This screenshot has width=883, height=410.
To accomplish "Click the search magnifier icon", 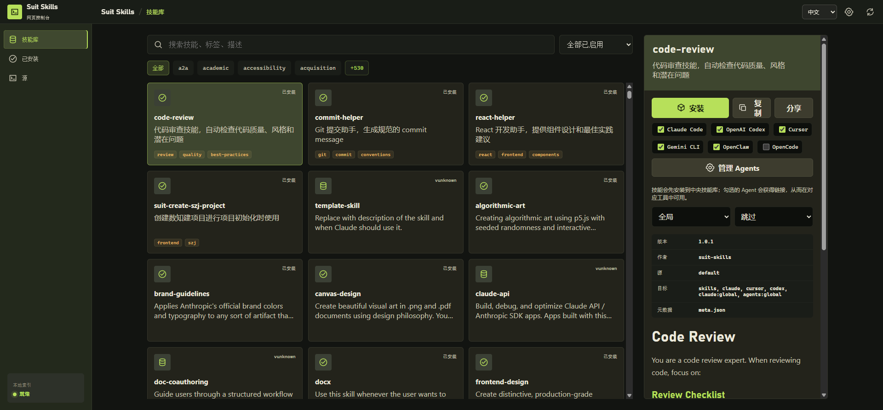I will (158, 45).
